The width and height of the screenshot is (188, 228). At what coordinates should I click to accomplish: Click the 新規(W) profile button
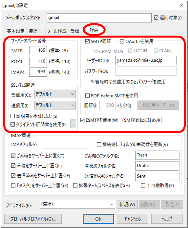click(127, 205)
